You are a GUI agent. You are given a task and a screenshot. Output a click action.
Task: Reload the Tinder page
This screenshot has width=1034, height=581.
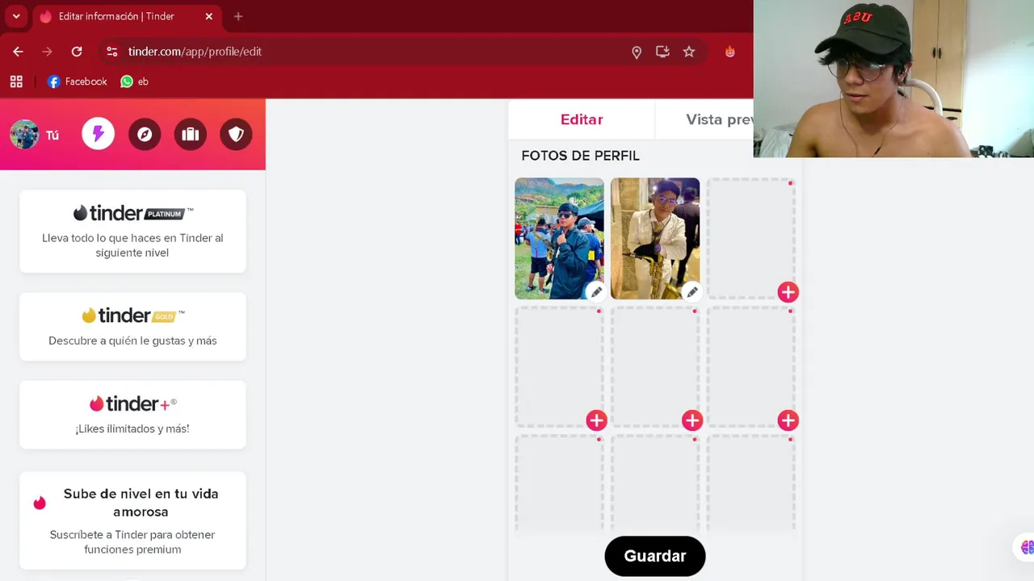click(77, 52)
